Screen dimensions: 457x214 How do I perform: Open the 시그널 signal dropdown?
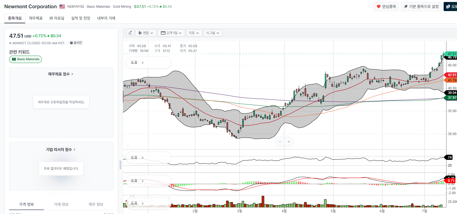click(x=213, y=33)
